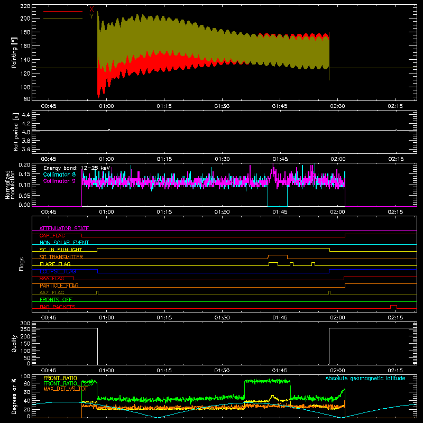Screen dimensions: 423x423
Task: Select the AAZ_FLAG label
Action: [x=52, y=292]
